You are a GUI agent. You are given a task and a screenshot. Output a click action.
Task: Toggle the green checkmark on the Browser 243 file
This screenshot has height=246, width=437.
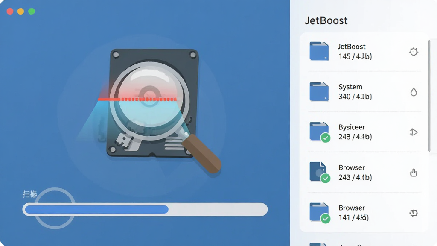tap(325, 178)
